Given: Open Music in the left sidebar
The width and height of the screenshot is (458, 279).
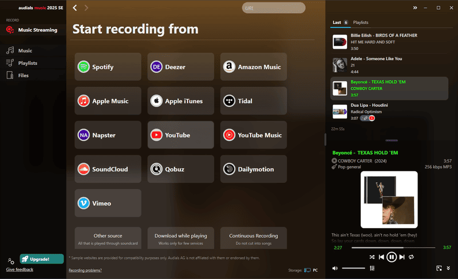Looking at the screenshot, I should click(x=25, y=51).
